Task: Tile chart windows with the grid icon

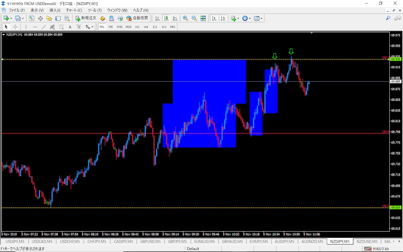Action: click(x=203, y=18)
